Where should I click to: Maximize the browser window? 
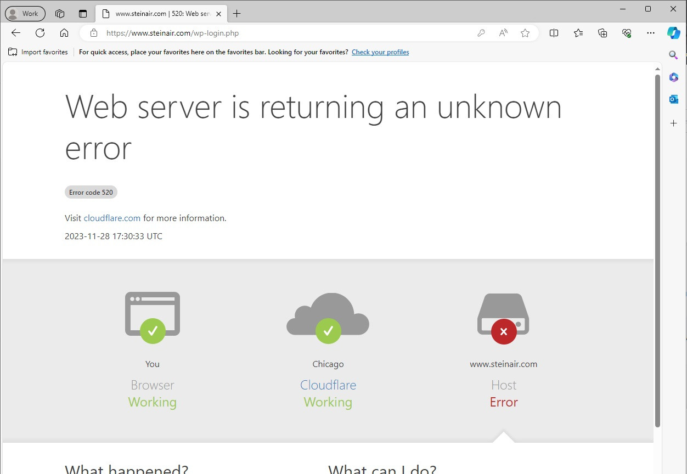[648, 9]
